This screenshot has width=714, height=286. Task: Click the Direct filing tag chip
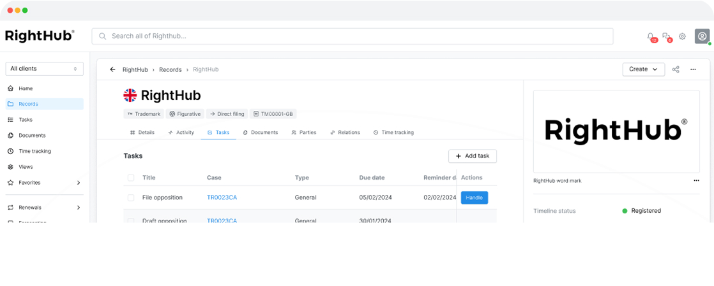pyautogui.click(x=227, y=114)
